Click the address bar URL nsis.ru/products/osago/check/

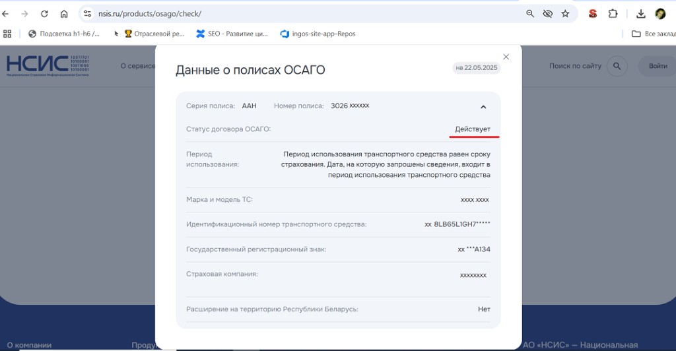coord(150,14)
